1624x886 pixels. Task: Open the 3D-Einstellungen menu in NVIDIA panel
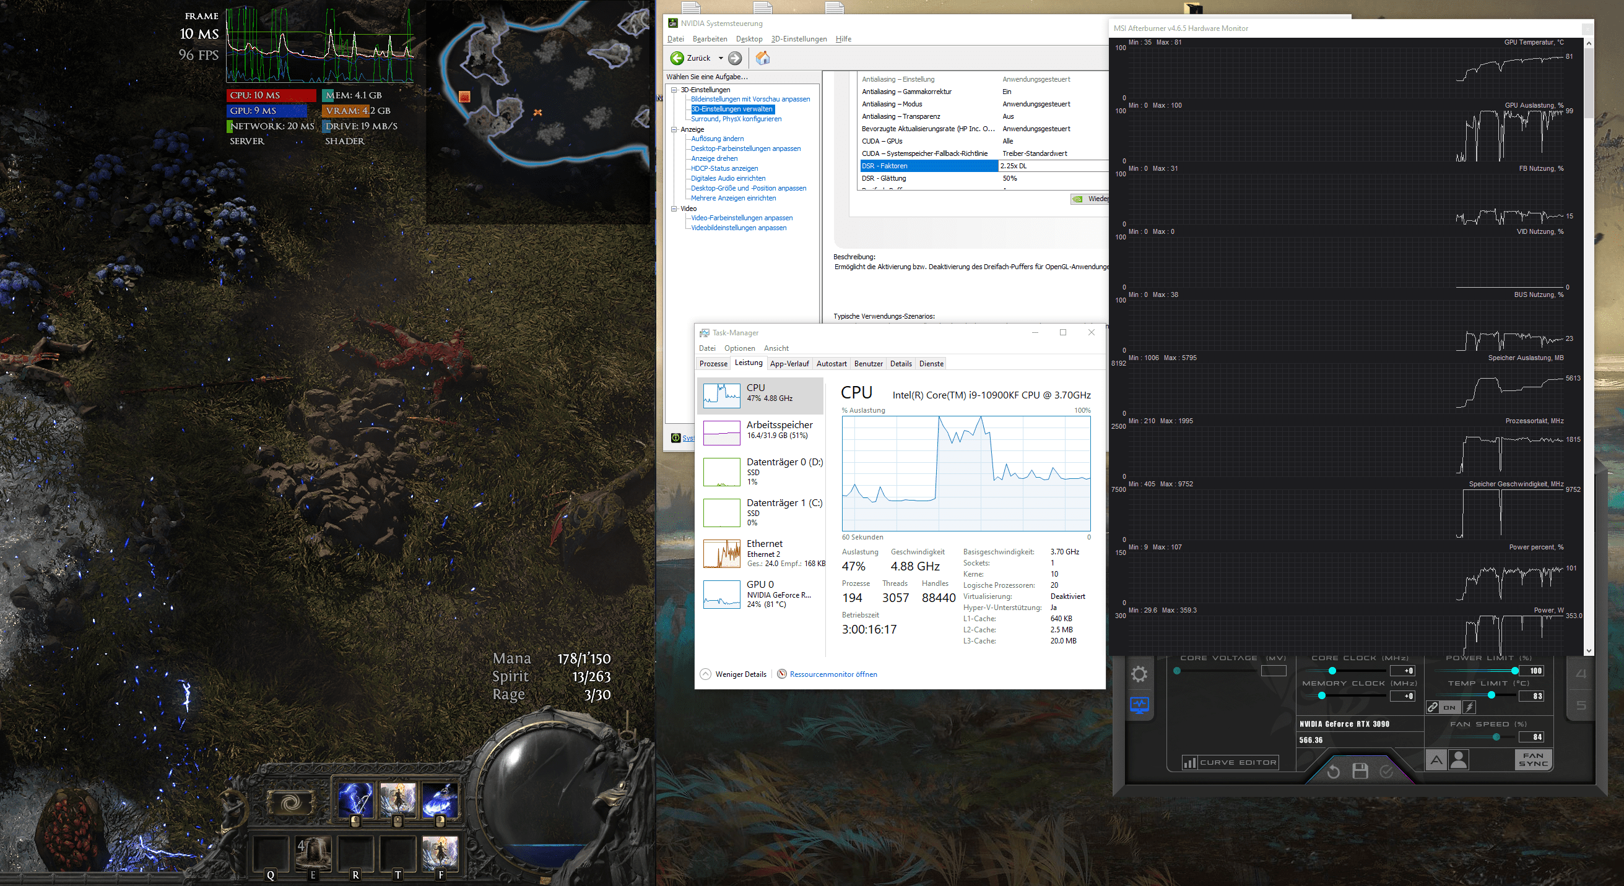point(798,39)
